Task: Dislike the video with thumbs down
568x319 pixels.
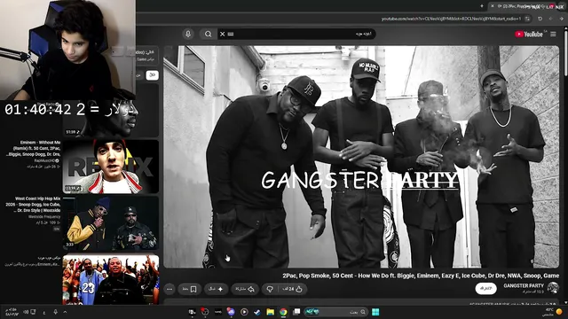Action: 270,289
